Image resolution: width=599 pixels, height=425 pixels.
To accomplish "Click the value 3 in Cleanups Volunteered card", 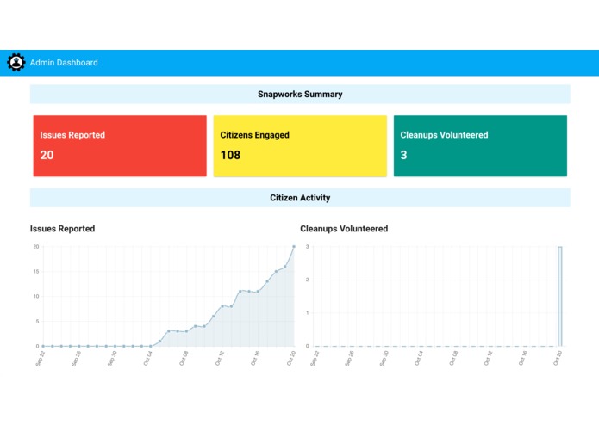I will coord(404,155).
